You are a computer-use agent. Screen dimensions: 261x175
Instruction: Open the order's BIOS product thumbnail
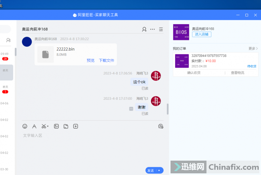(x=182, y=61)
